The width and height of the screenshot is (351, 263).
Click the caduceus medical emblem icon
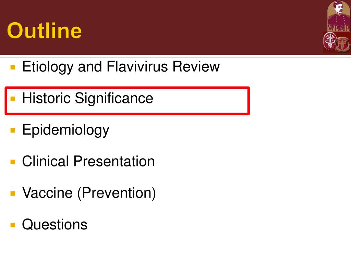(330, 41)
